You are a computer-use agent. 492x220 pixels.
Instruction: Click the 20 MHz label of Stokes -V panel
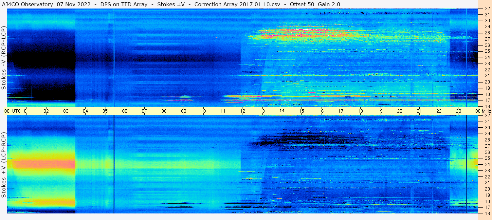click(x=487, y=82)
